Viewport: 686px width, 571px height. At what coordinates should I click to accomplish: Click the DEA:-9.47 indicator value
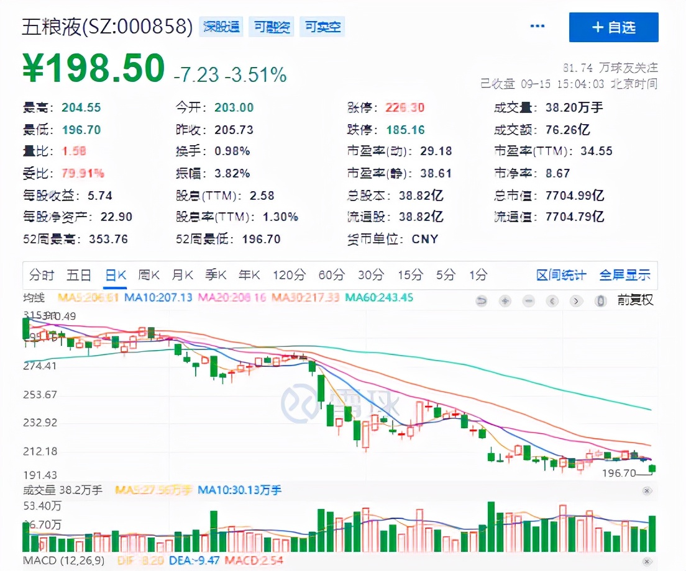194,560
